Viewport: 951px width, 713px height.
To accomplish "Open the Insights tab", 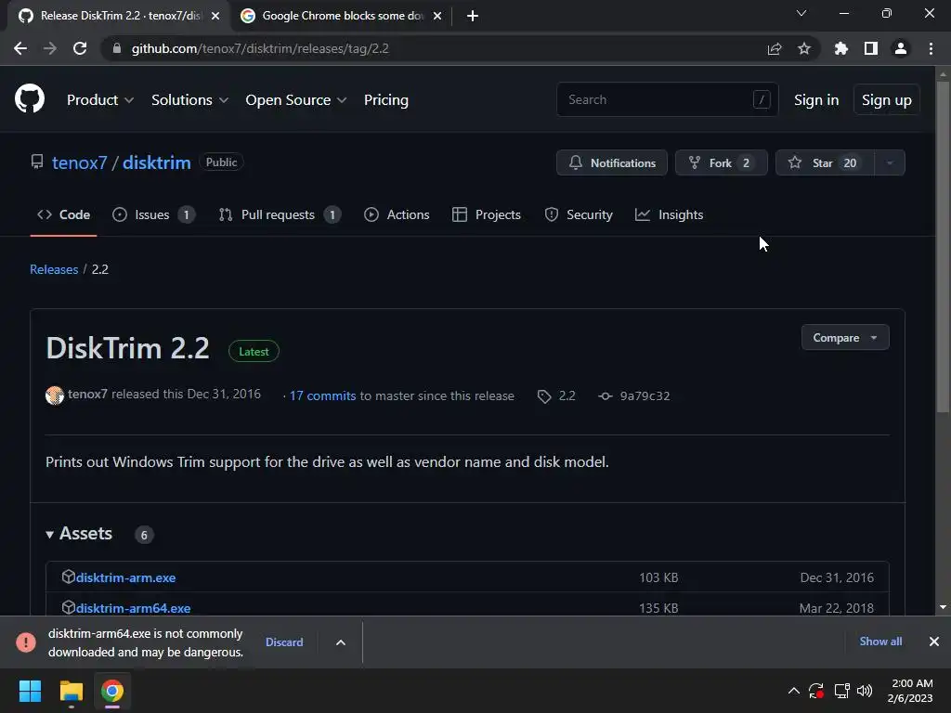I will [669, 214].
